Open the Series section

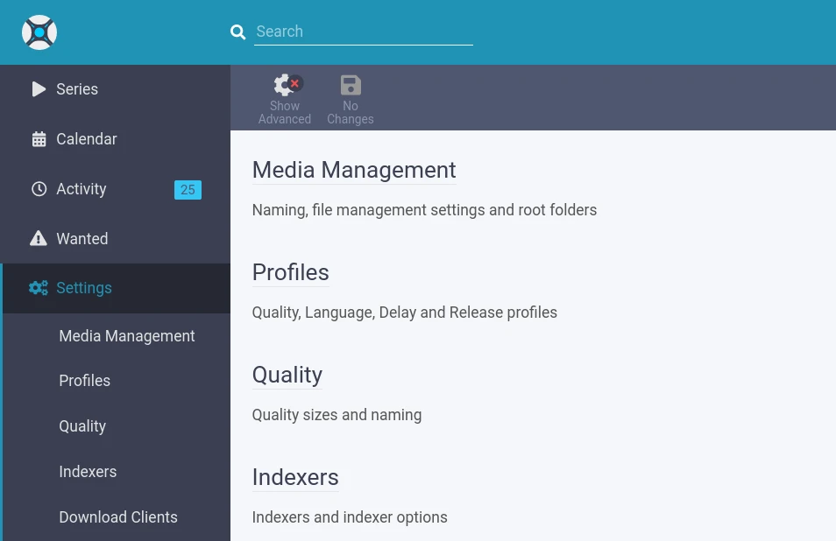[x=77, y=89]
